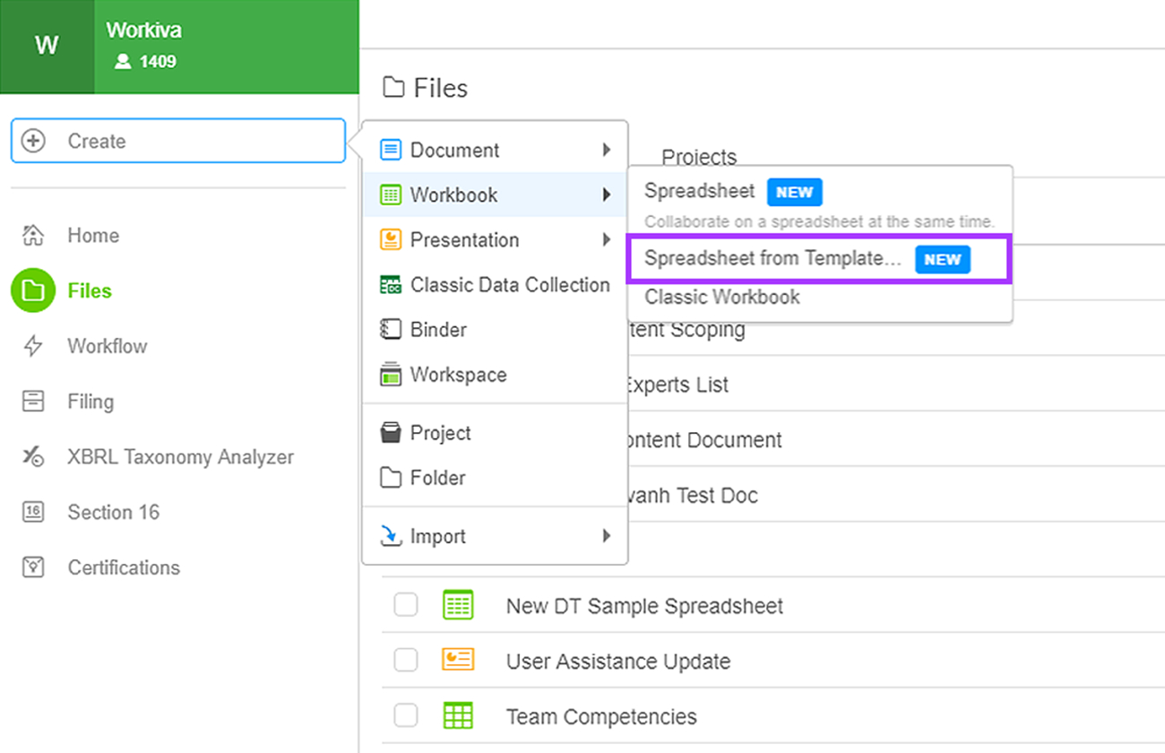Click the Classic Data Collection icon
The height and width of the screenshot is (753, 1165).
click(x=391, y=285)
